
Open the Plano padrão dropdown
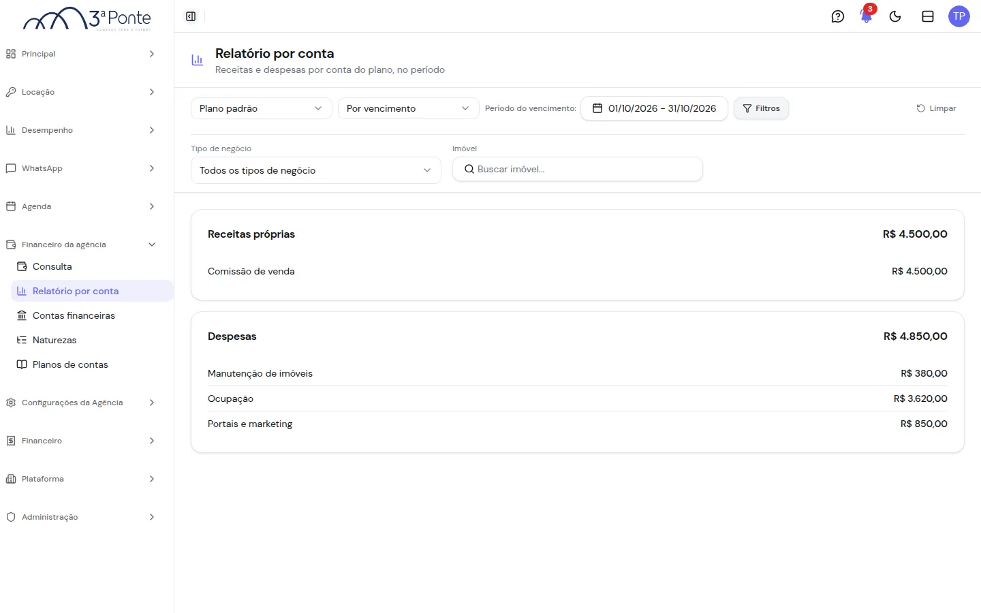[262, 108]
